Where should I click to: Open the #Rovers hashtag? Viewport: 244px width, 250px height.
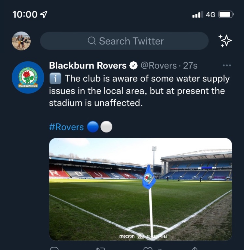66,127
